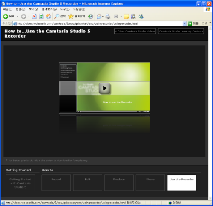Click the yellow Discuss note icon
213x206 pixels.
point(127,17)
